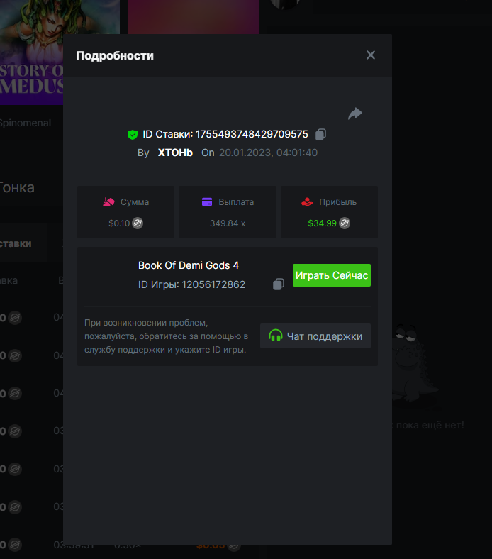Click the green verified shield icon

(x=133, y=134)
